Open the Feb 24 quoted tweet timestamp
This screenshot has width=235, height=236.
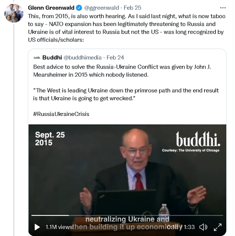(x=115, y=58)
